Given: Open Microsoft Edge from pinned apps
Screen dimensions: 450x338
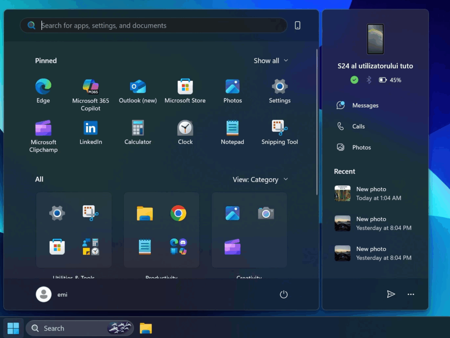Looking at the screenshot, I should click(x=43, y=91).
